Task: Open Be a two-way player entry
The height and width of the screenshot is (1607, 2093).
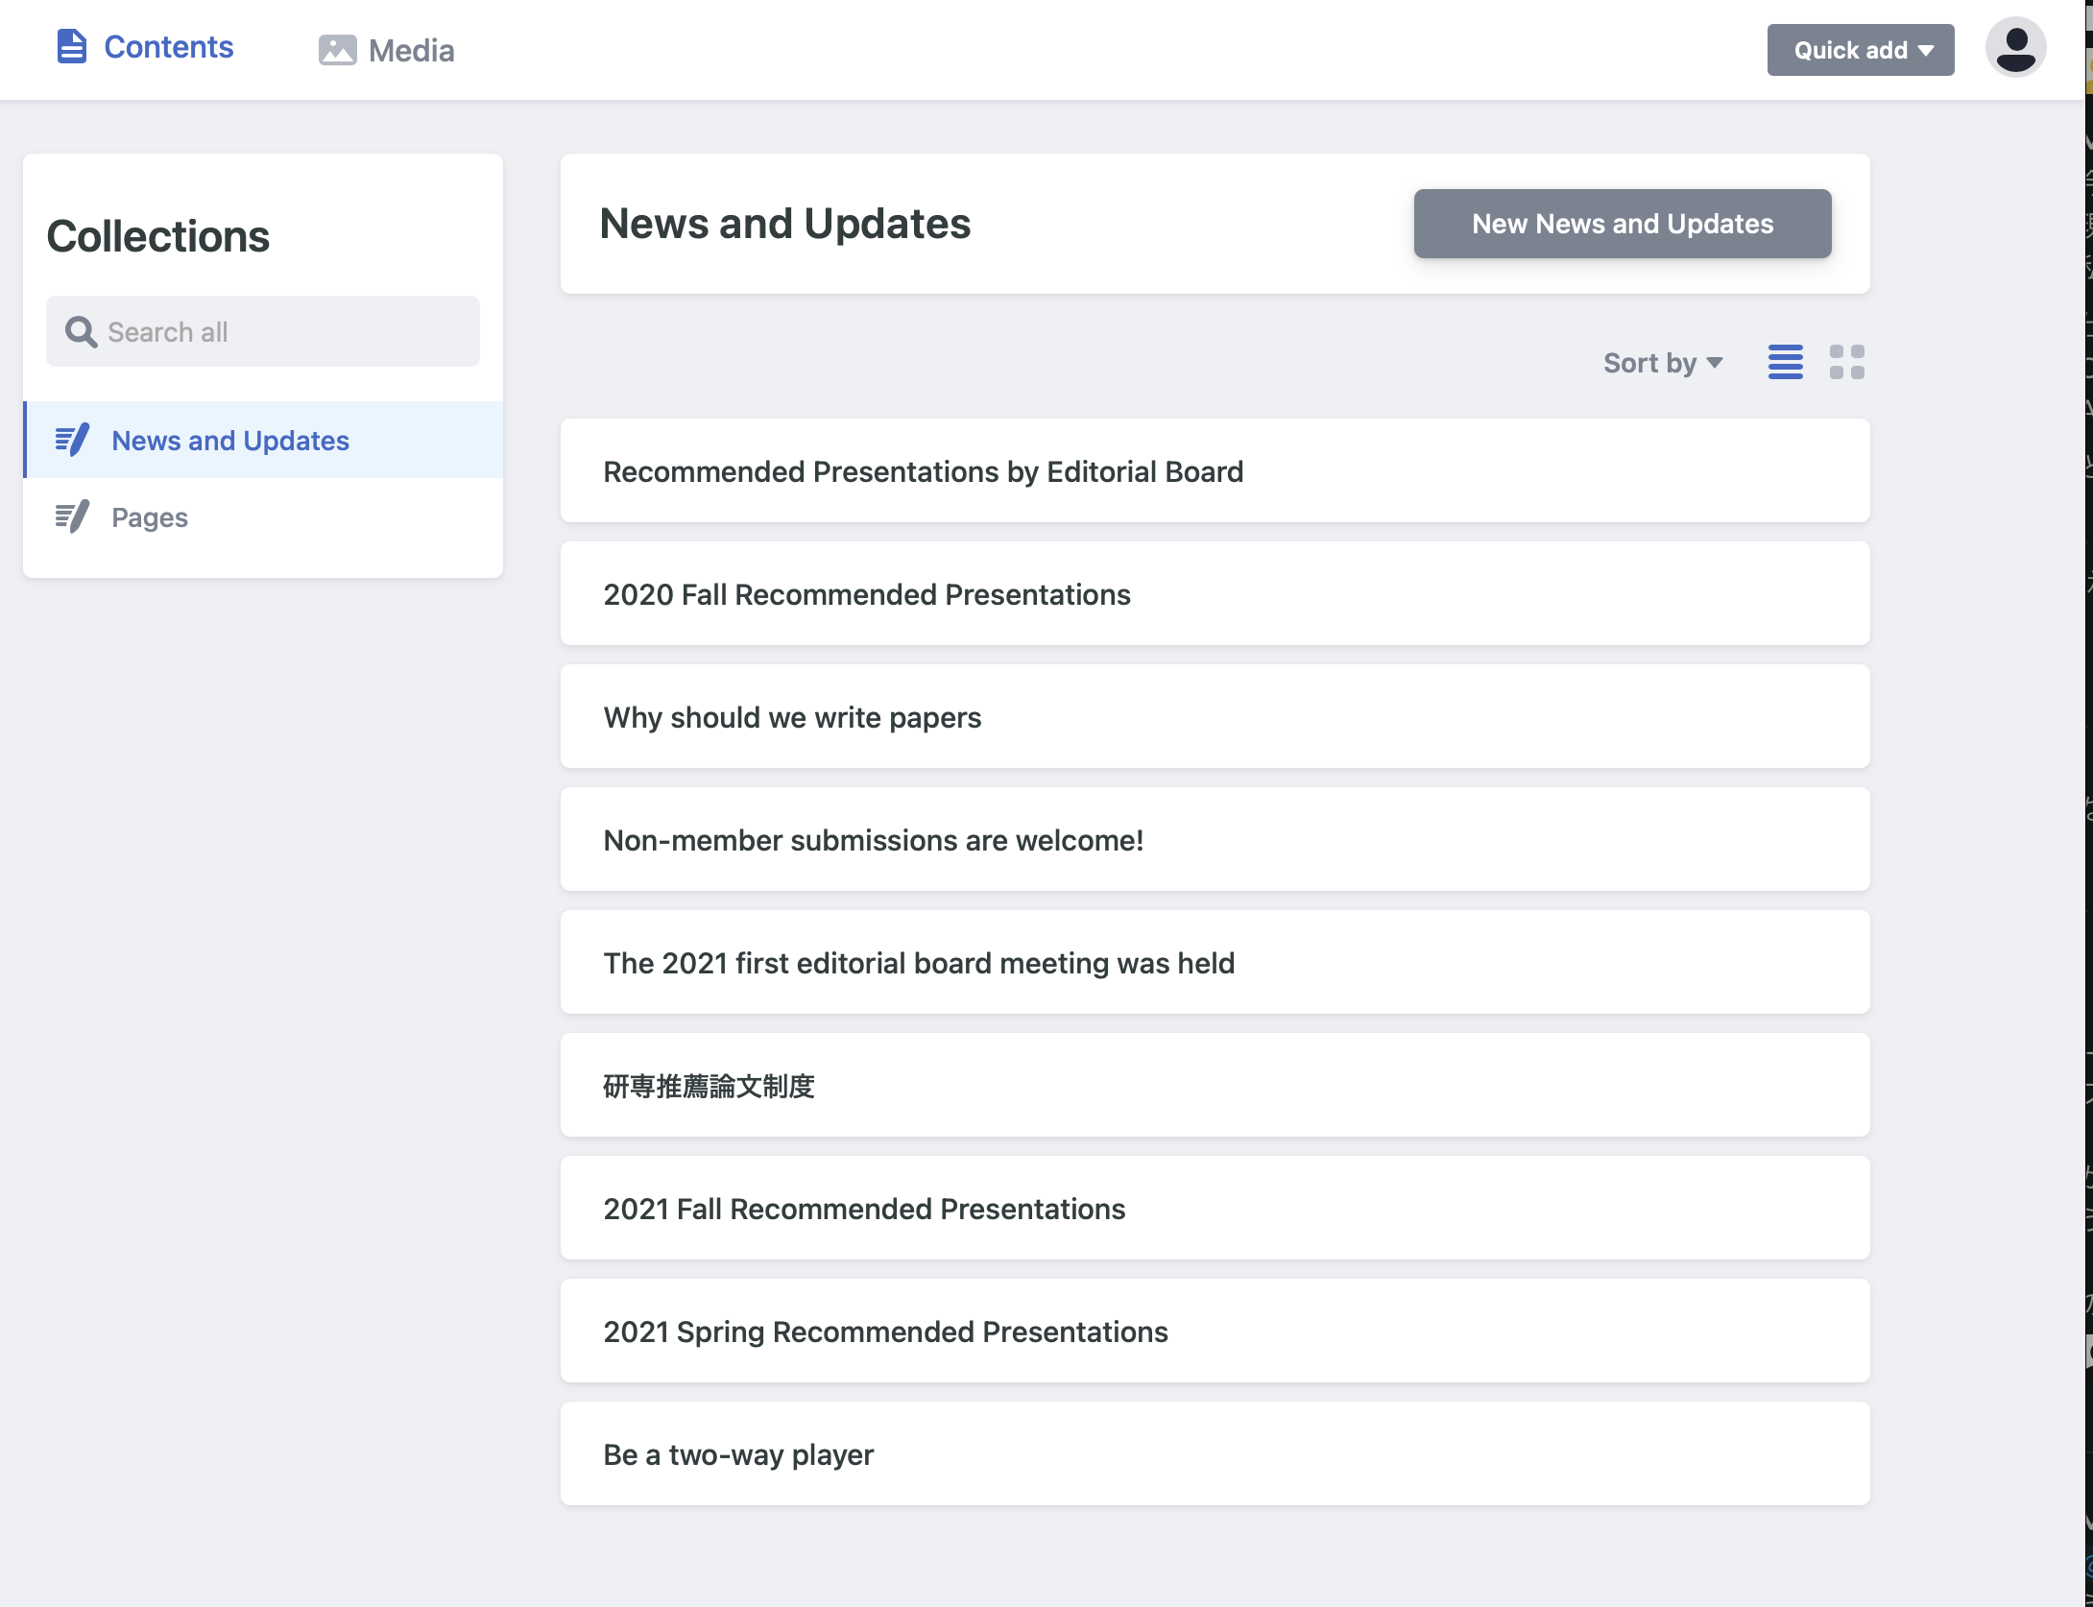Action: 1215,1453
